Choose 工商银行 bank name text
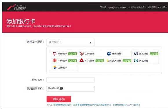The height and width of the screenshot is (110, 168). point(89,54)
